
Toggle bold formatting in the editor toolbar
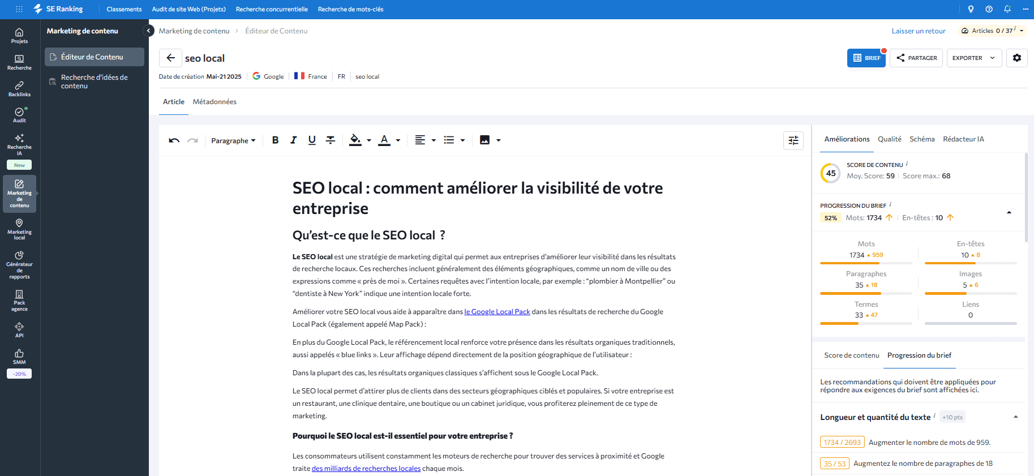[276, 140]
